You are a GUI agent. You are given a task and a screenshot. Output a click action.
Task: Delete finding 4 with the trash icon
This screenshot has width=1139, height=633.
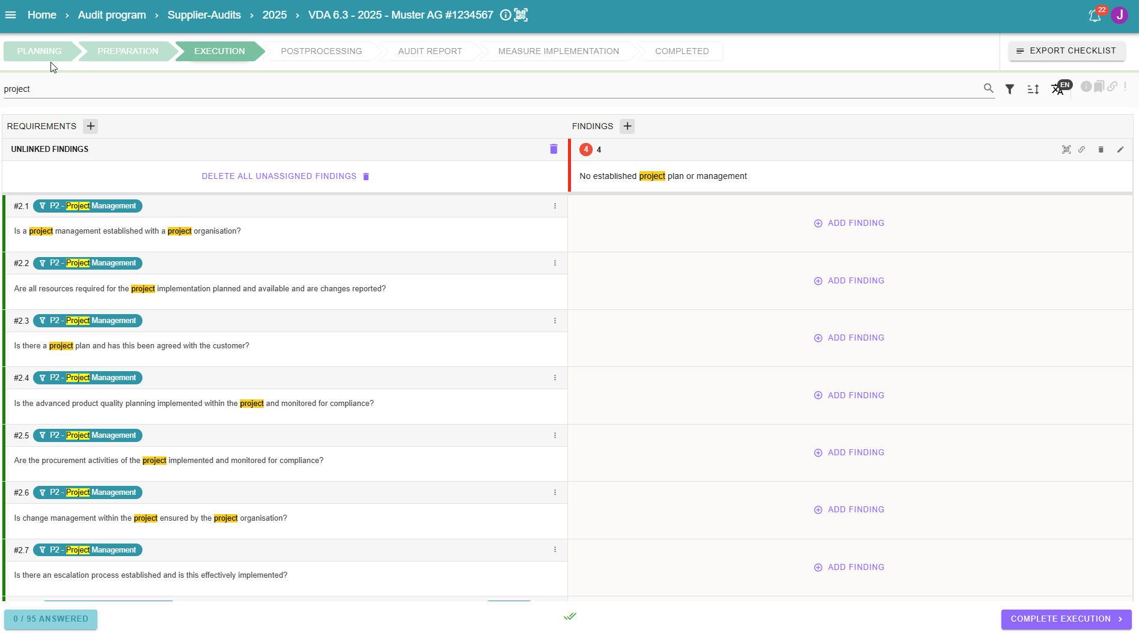click(1101, 150)
